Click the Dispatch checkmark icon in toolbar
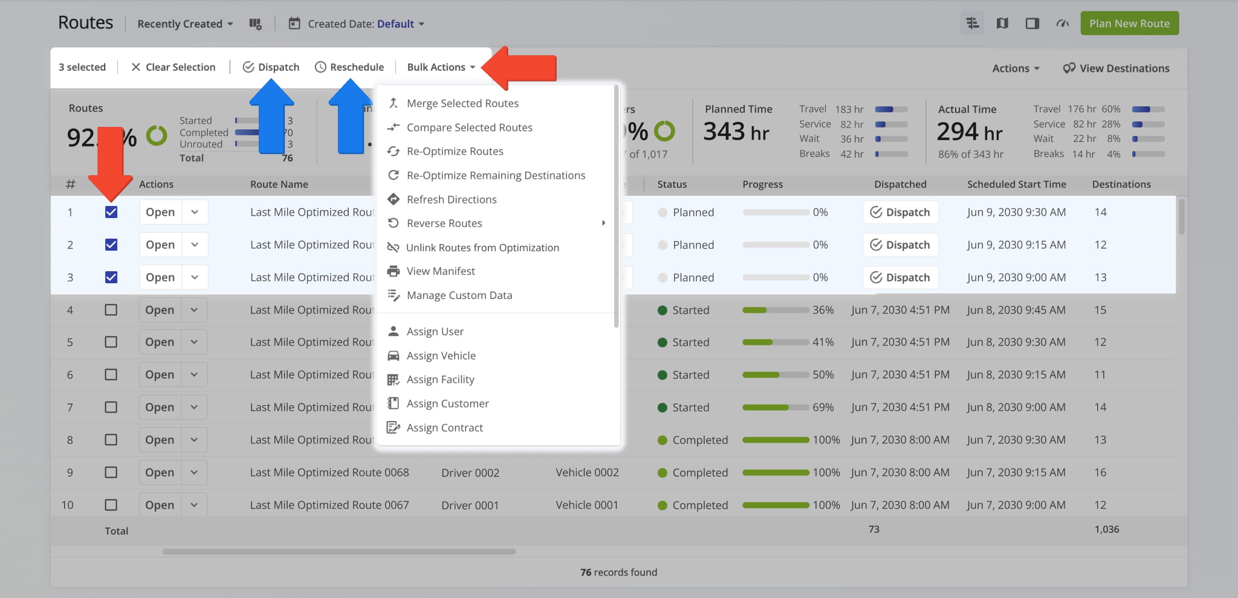This screenshot has width=1238, height=598. [248, 67]
